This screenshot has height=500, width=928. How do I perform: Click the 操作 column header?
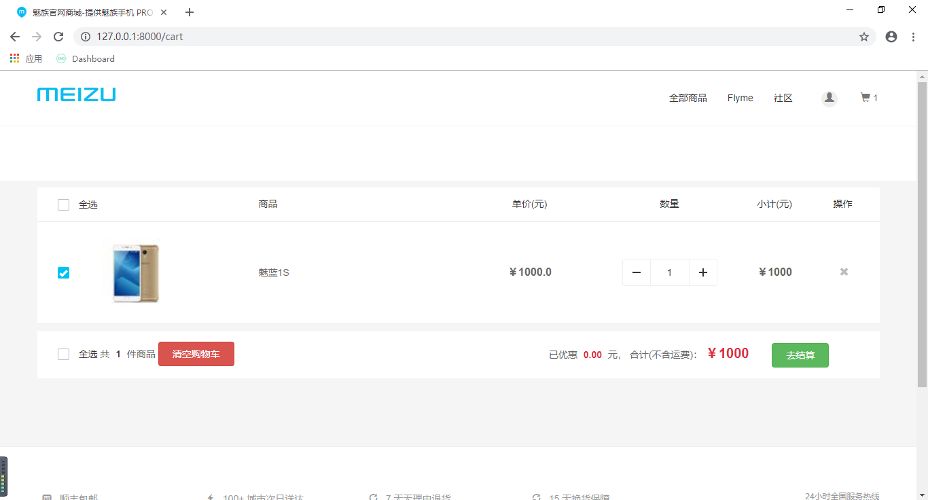coord(842,204)
